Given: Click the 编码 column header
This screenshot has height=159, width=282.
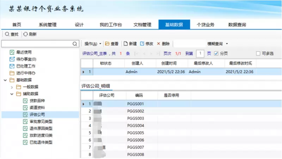Looking at the screenshot, I should [139, 95].
